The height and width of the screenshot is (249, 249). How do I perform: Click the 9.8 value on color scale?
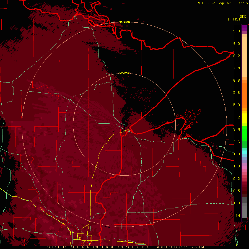(237, 31)
